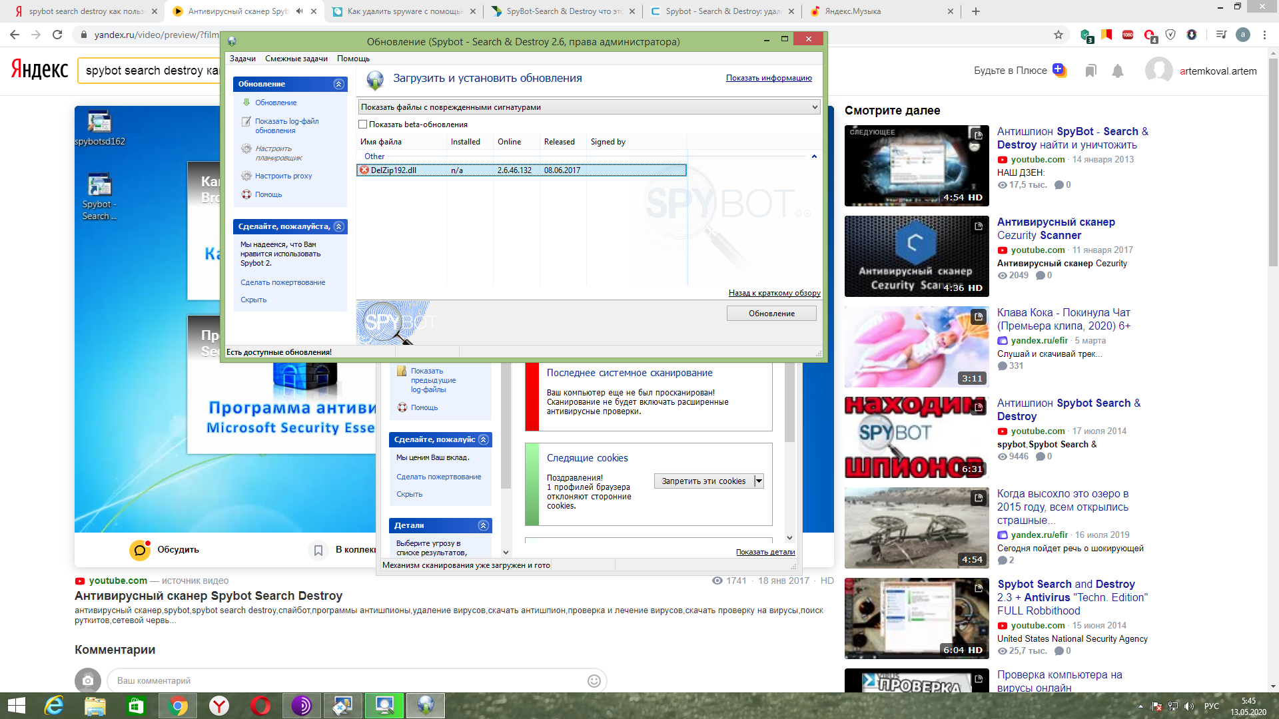Open Kaspersky Protection extension icon
This screenshot has width=1279, height=719.
pos(1086,35)
